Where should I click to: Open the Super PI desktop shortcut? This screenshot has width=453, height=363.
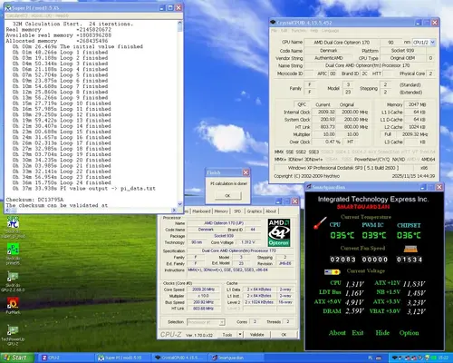pos(13,223)
